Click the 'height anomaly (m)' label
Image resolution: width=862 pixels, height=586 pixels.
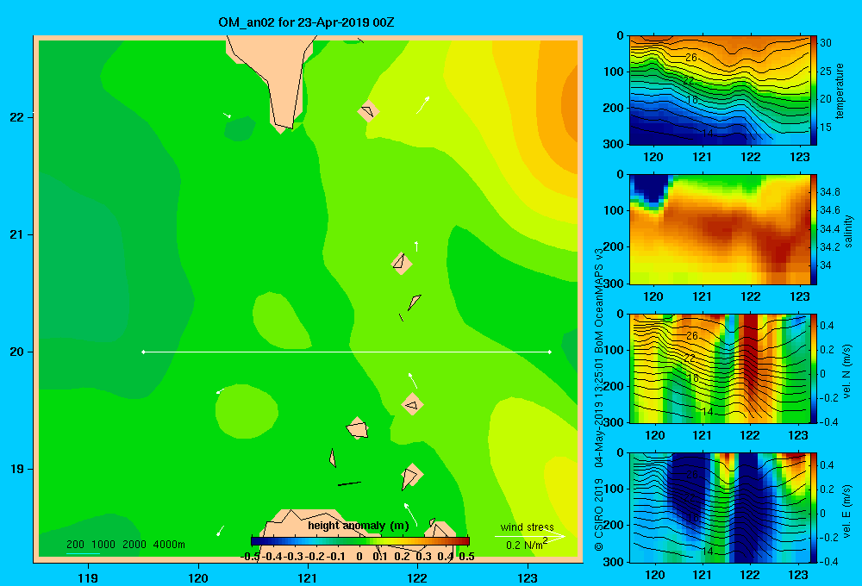359,526
